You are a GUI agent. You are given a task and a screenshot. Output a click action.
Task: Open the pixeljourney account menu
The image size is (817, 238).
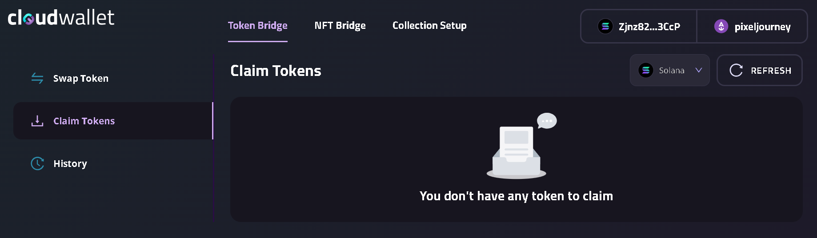coord(762,27)
